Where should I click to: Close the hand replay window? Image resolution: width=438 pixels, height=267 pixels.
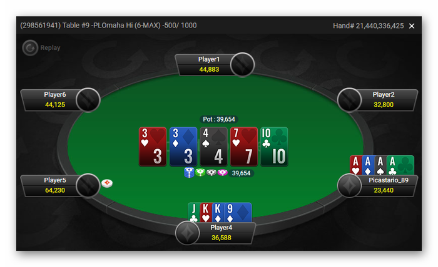pos(412,26)
